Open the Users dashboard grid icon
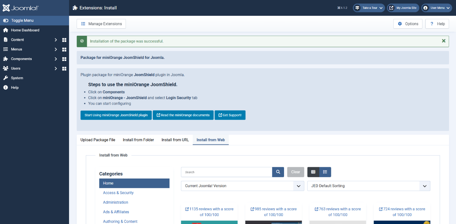 tap(64, 68)
